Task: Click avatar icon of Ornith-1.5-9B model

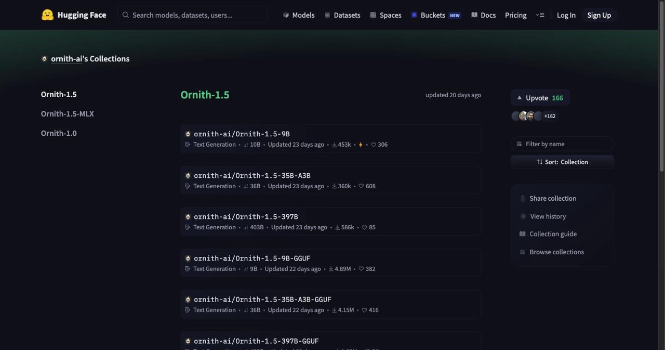Action: (x=188, y=134)
